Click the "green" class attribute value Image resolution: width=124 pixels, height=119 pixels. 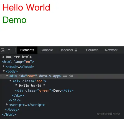(44, 90)
